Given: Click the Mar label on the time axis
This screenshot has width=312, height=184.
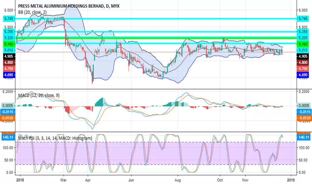Looking at the screenshot, I should (64, 180).
